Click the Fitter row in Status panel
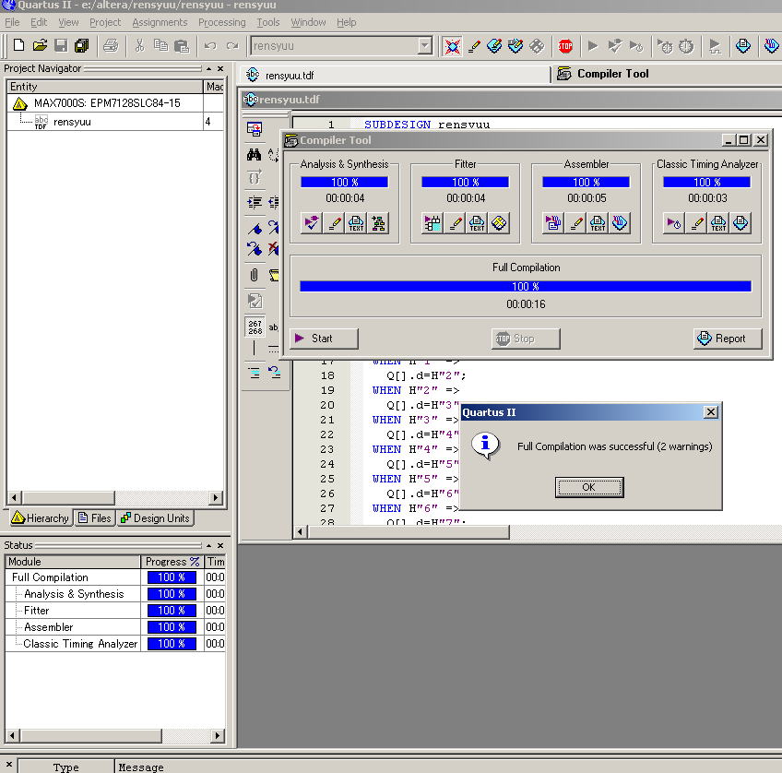782x773 pixels. (115, 611)
